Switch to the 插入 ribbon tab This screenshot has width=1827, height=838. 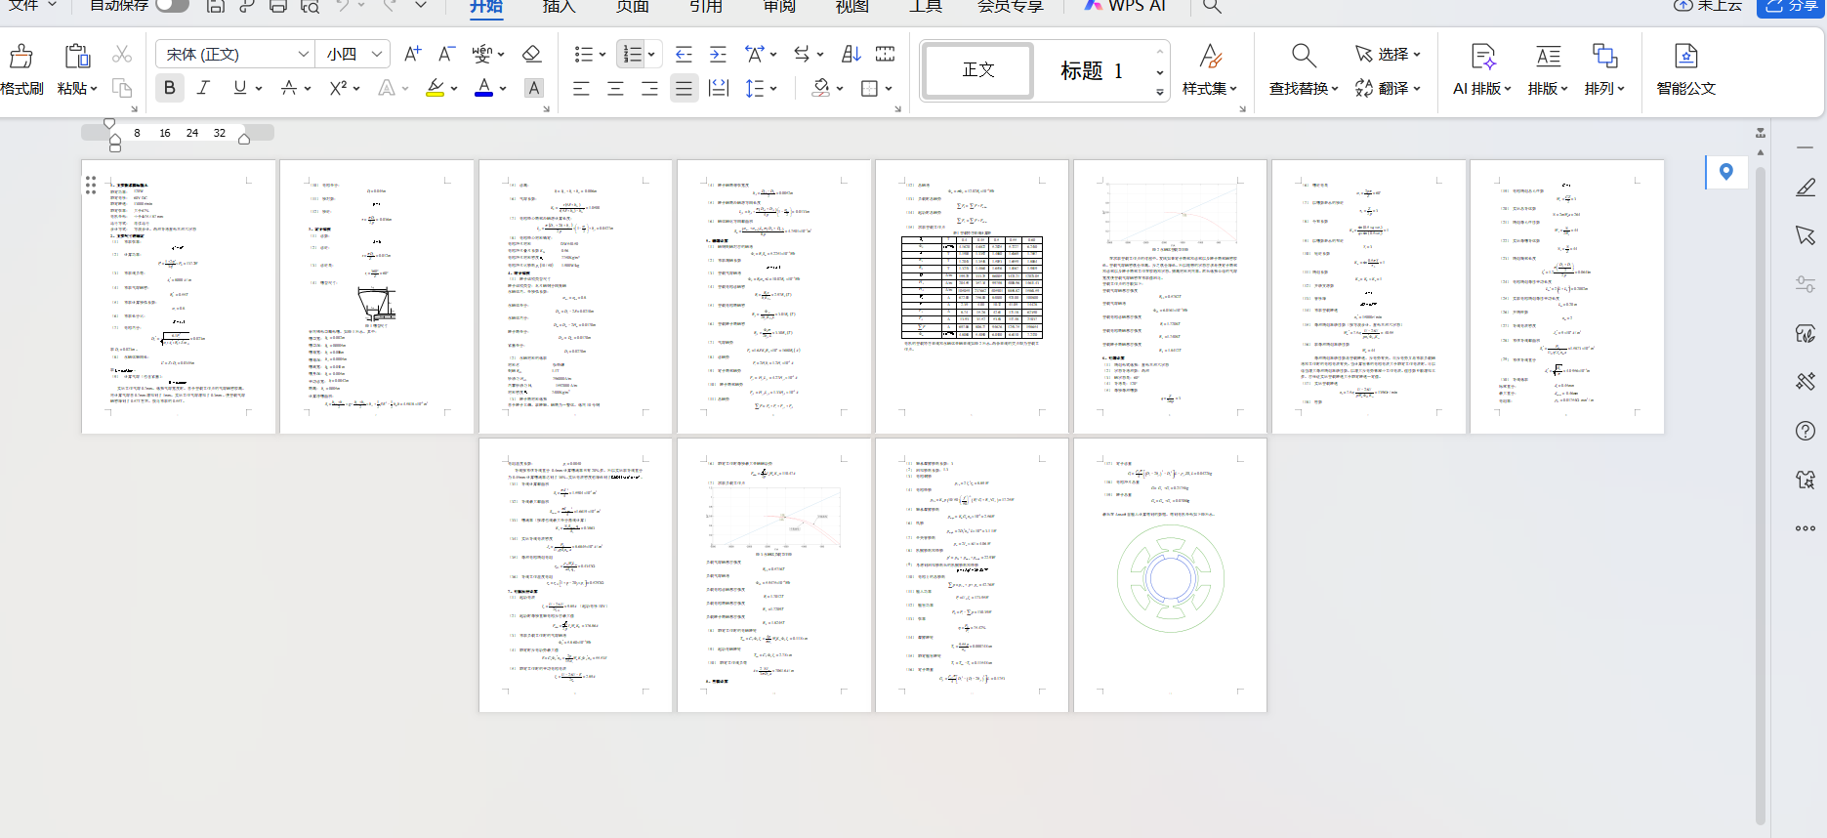(x=559, y=7)
